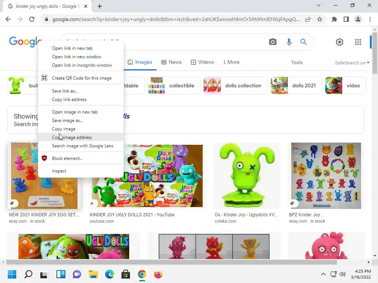Share this page from the address bar

[x=308, y=19]
